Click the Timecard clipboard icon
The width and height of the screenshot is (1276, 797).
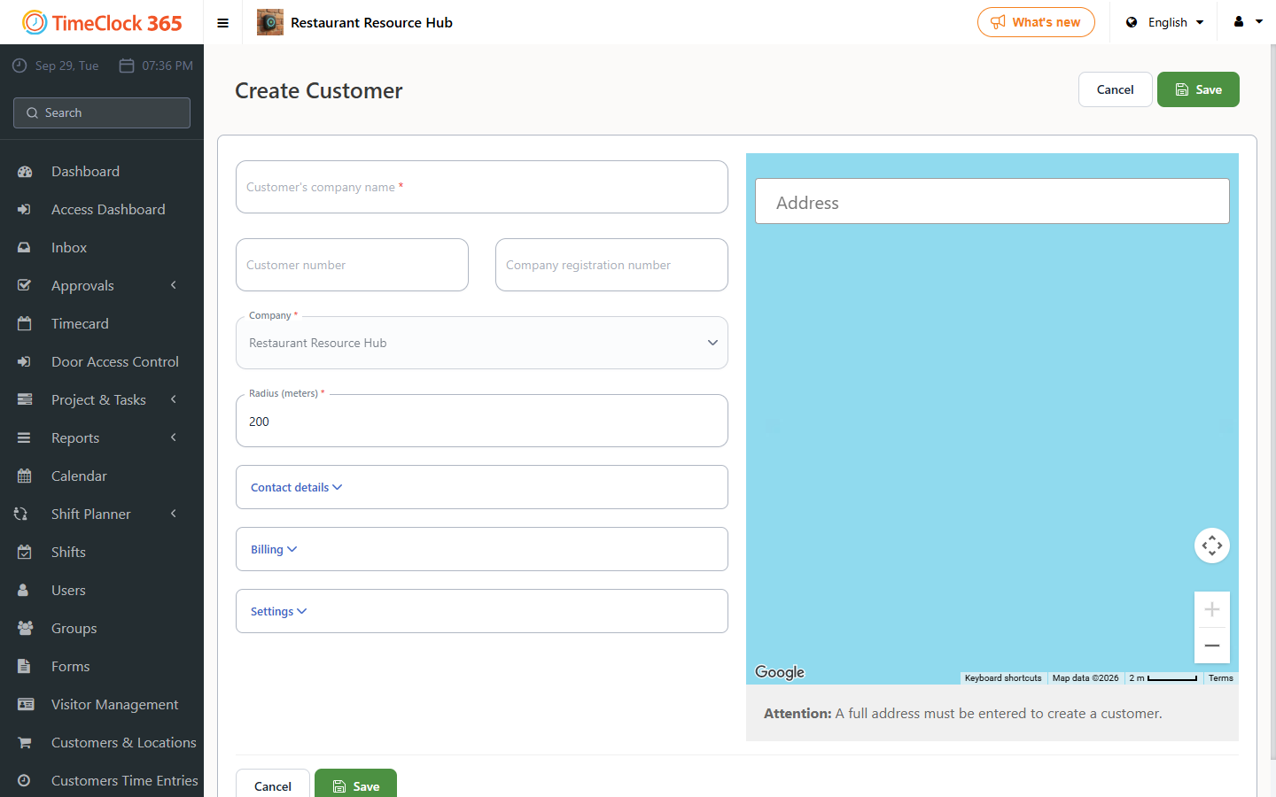pos(25,324)
